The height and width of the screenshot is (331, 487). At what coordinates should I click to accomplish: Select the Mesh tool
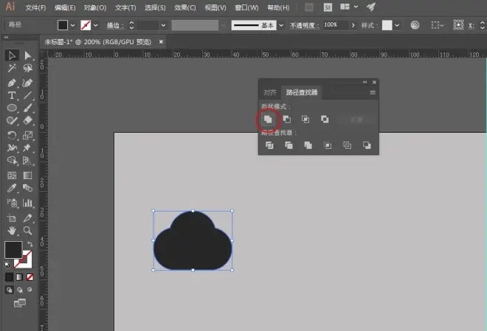pyautogui.click(x=12, y=175)
